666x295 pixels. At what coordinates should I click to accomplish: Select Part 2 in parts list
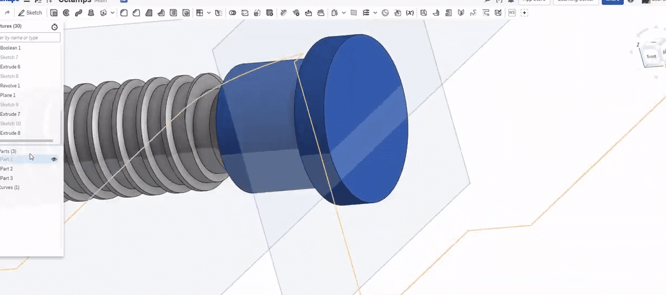coord(7,169)
